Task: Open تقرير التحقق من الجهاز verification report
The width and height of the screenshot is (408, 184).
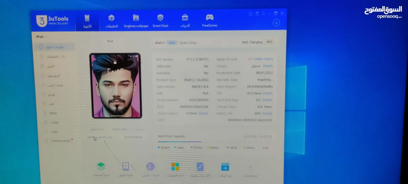Action: 100,137
